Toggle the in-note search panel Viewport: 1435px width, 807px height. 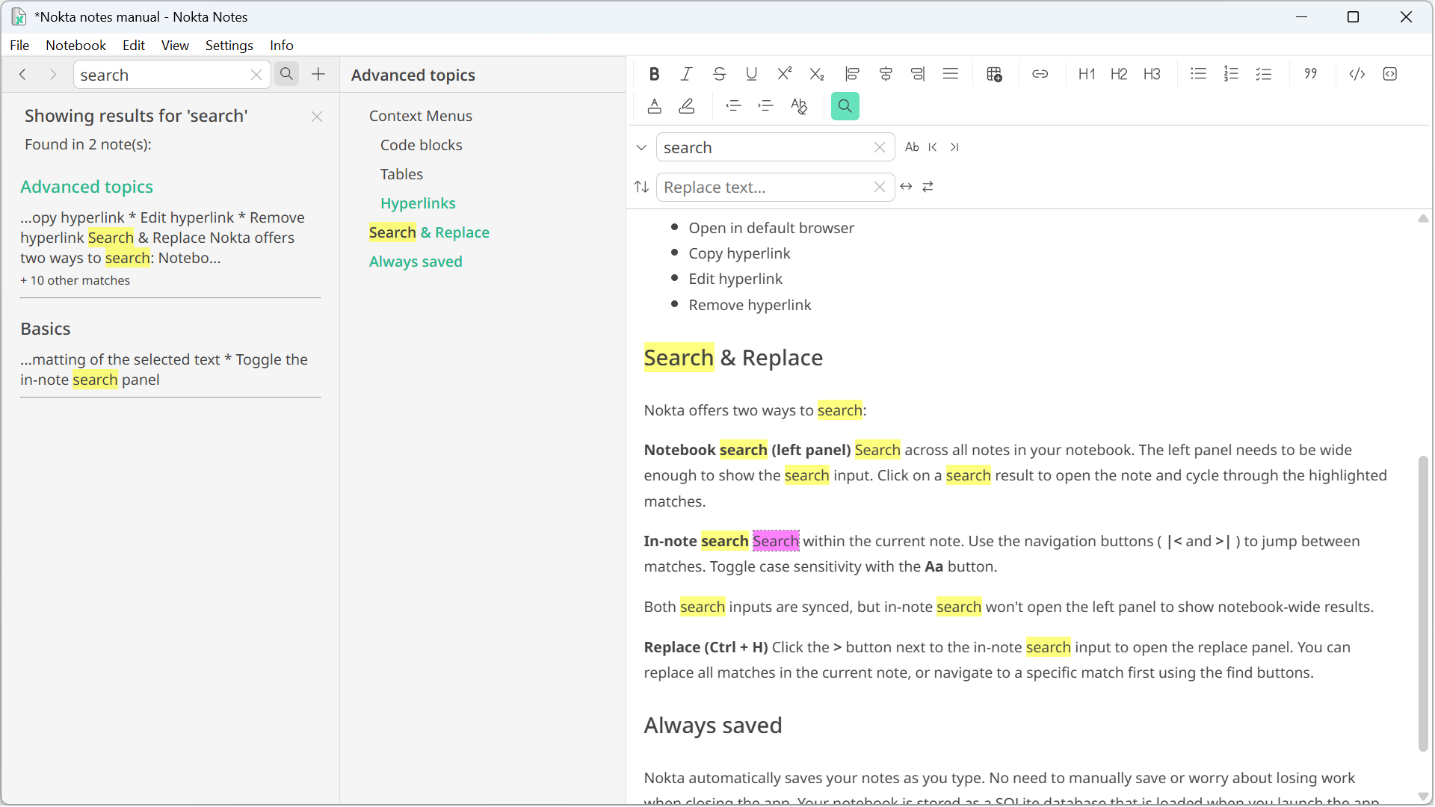[845, 105]
